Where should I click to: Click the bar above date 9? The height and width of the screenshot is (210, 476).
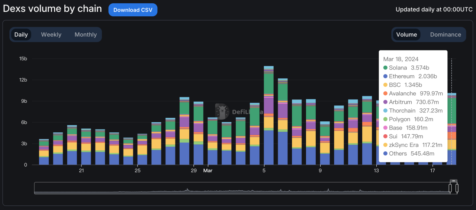pyautogui.click(x=325, y=143)
